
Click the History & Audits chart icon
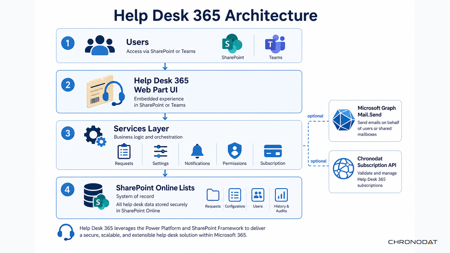click(281, 195)
